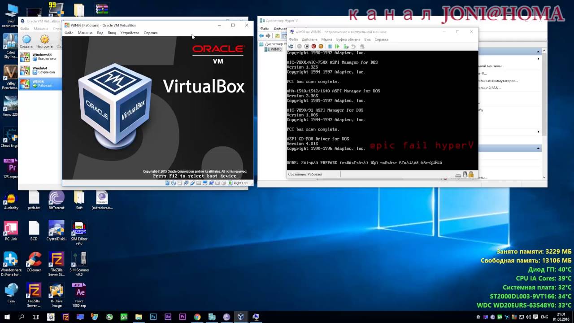Screen dimensions: 574x323
Task: Open Valley Benchmark desktop shortcut
Action: (x=10, y=78)
